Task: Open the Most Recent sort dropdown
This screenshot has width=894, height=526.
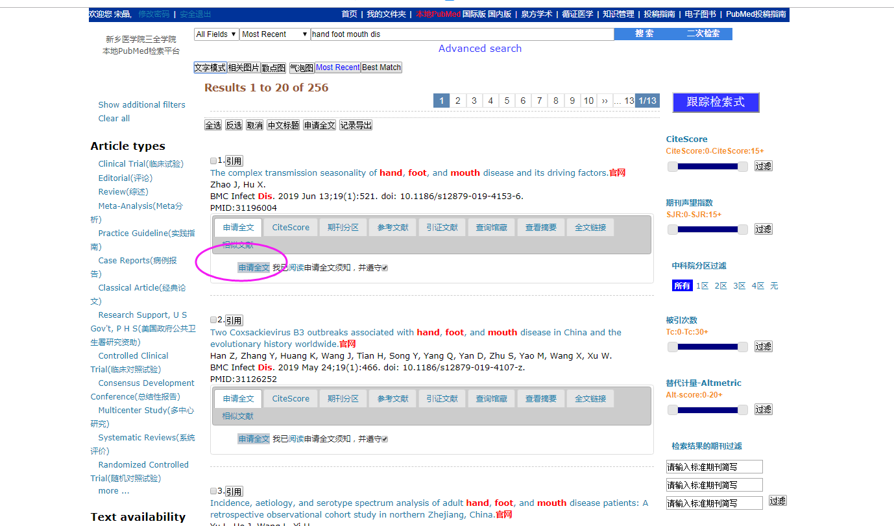Action: 274,34
